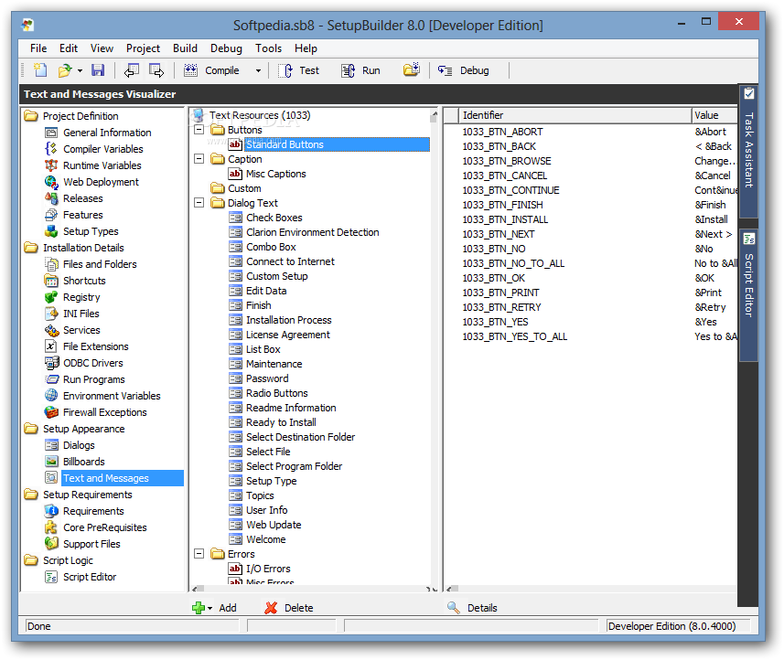Select Ready to Install dialog text
The height and width of the screenshot is (660, 784).
(281, 422)
